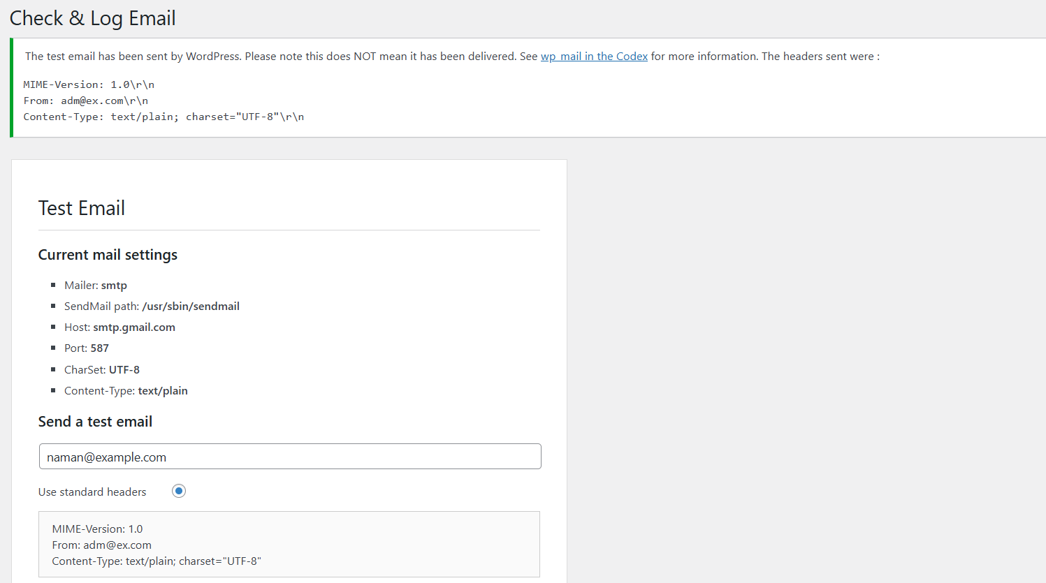This screenshot has width=1046, height=583.
Task: Click From: adm@ex.com in standard headers box
Action: coord(101,545)
